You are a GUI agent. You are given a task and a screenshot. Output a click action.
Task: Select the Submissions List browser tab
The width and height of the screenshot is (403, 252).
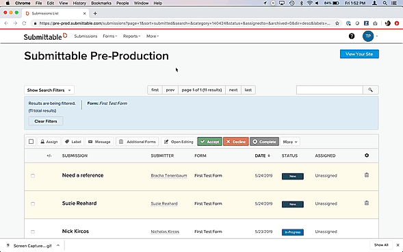coord(55,14)
